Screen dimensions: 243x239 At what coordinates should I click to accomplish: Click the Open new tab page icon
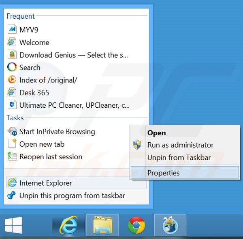(12, 143)
